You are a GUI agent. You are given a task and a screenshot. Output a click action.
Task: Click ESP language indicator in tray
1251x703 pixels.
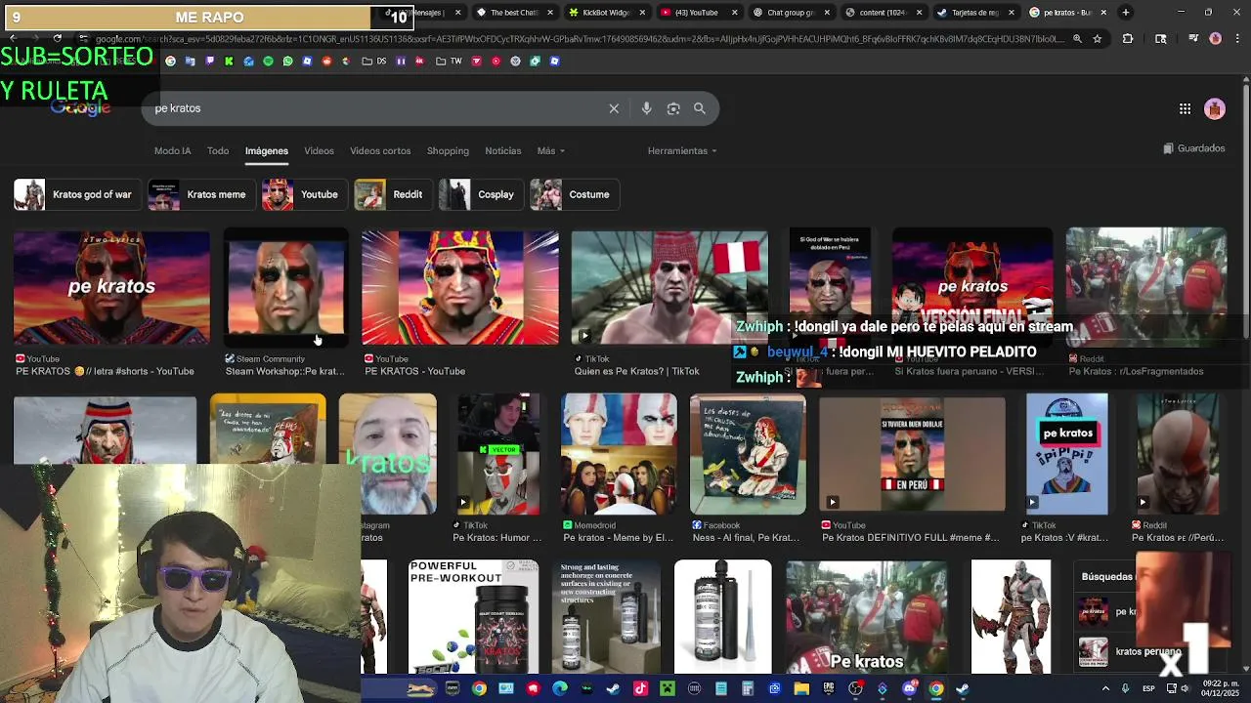point(1148,688)
